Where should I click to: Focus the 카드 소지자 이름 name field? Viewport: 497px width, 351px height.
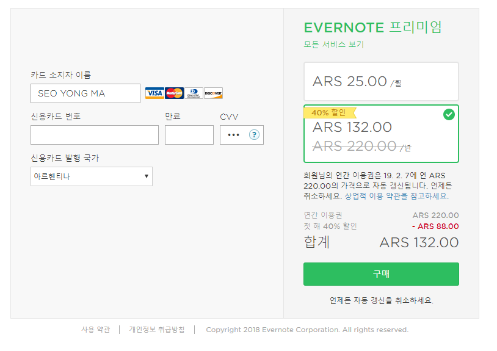pyautogui.click(x=85, y=93)
